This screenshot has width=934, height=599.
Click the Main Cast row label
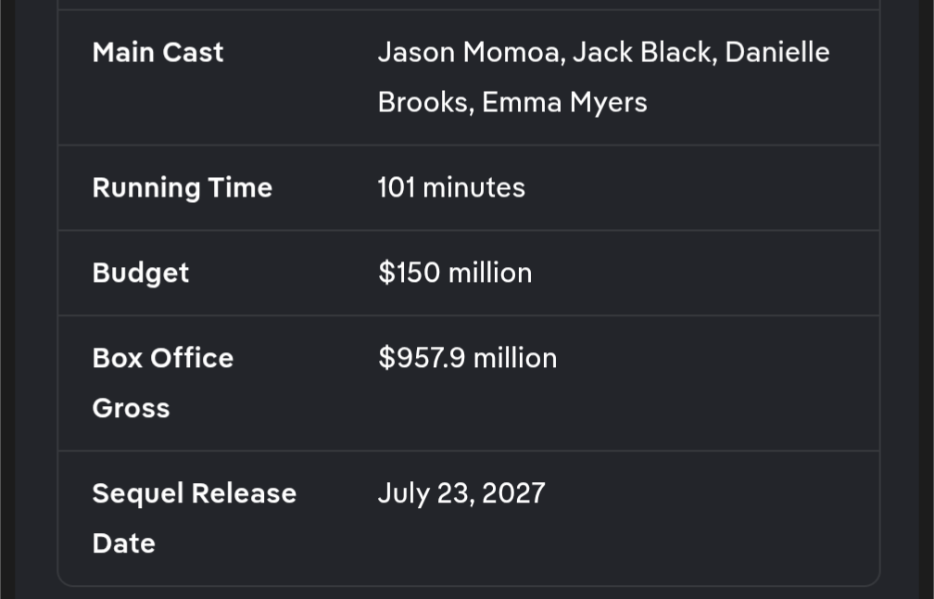[x=158, y=52]
